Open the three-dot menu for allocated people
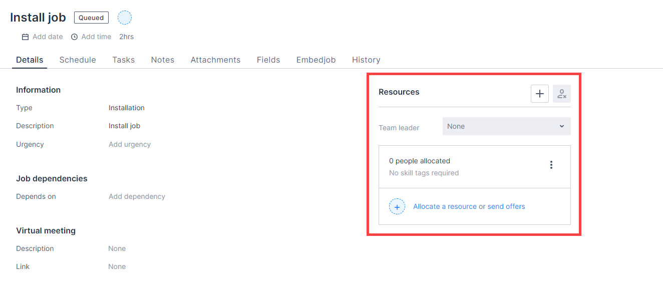Screen dimensions: 663x281 [x=551, y=165]
